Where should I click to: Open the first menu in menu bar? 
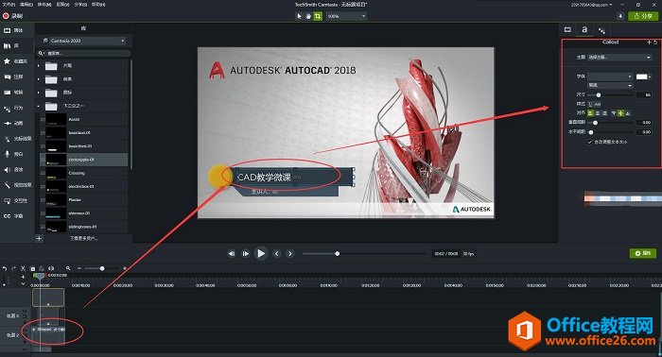point(9,4)
